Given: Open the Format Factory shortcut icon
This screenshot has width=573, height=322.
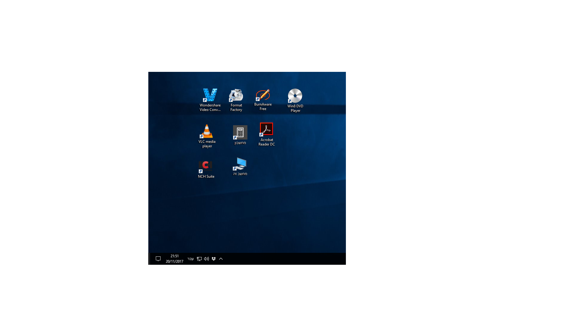Looking at the screenshot, I should point(236,95).
